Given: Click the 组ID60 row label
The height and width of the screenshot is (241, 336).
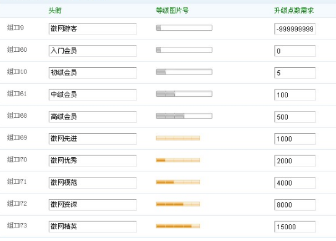Looking at the screenshot, I should click(17, 49).
